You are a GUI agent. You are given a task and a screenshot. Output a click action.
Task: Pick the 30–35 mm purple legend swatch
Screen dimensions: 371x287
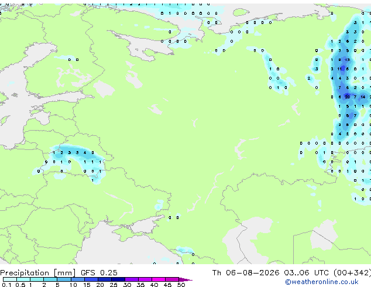tap(132, 279)
